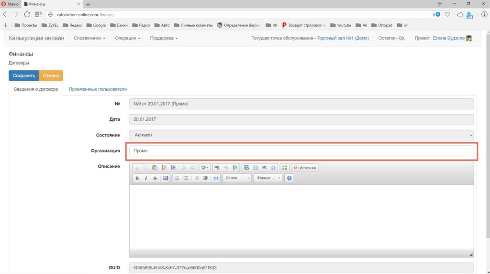Apply italic formatting in the editor
This screenshot has height=274, width=490.
click(146, 178)
